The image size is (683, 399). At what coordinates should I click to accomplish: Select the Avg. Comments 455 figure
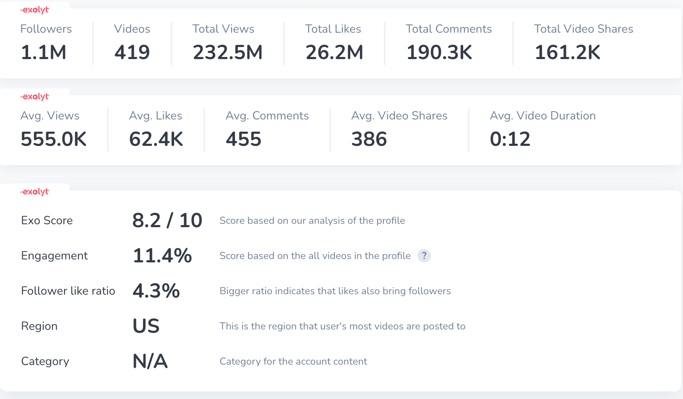[244, 139]
